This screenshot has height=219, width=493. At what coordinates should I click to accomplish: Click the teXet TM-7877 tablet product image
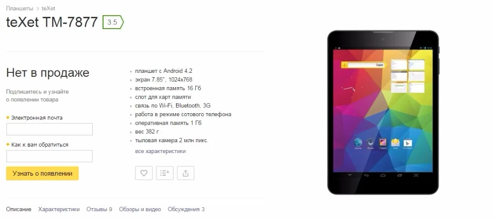tap(383, 112)
